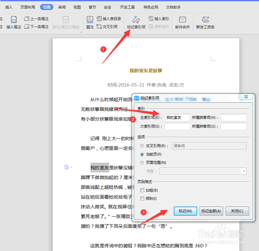Open Special Features (特色应用) tab
This screenshot has height=251, width=259.
click(x=151, y=7)
